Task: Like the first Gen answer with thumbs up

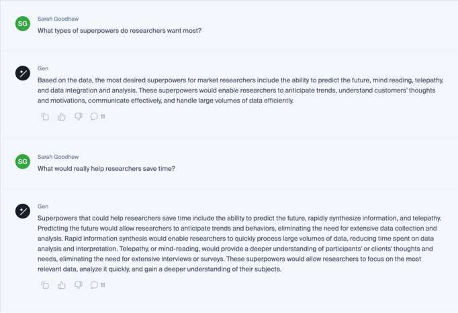Action: [62, 117]
